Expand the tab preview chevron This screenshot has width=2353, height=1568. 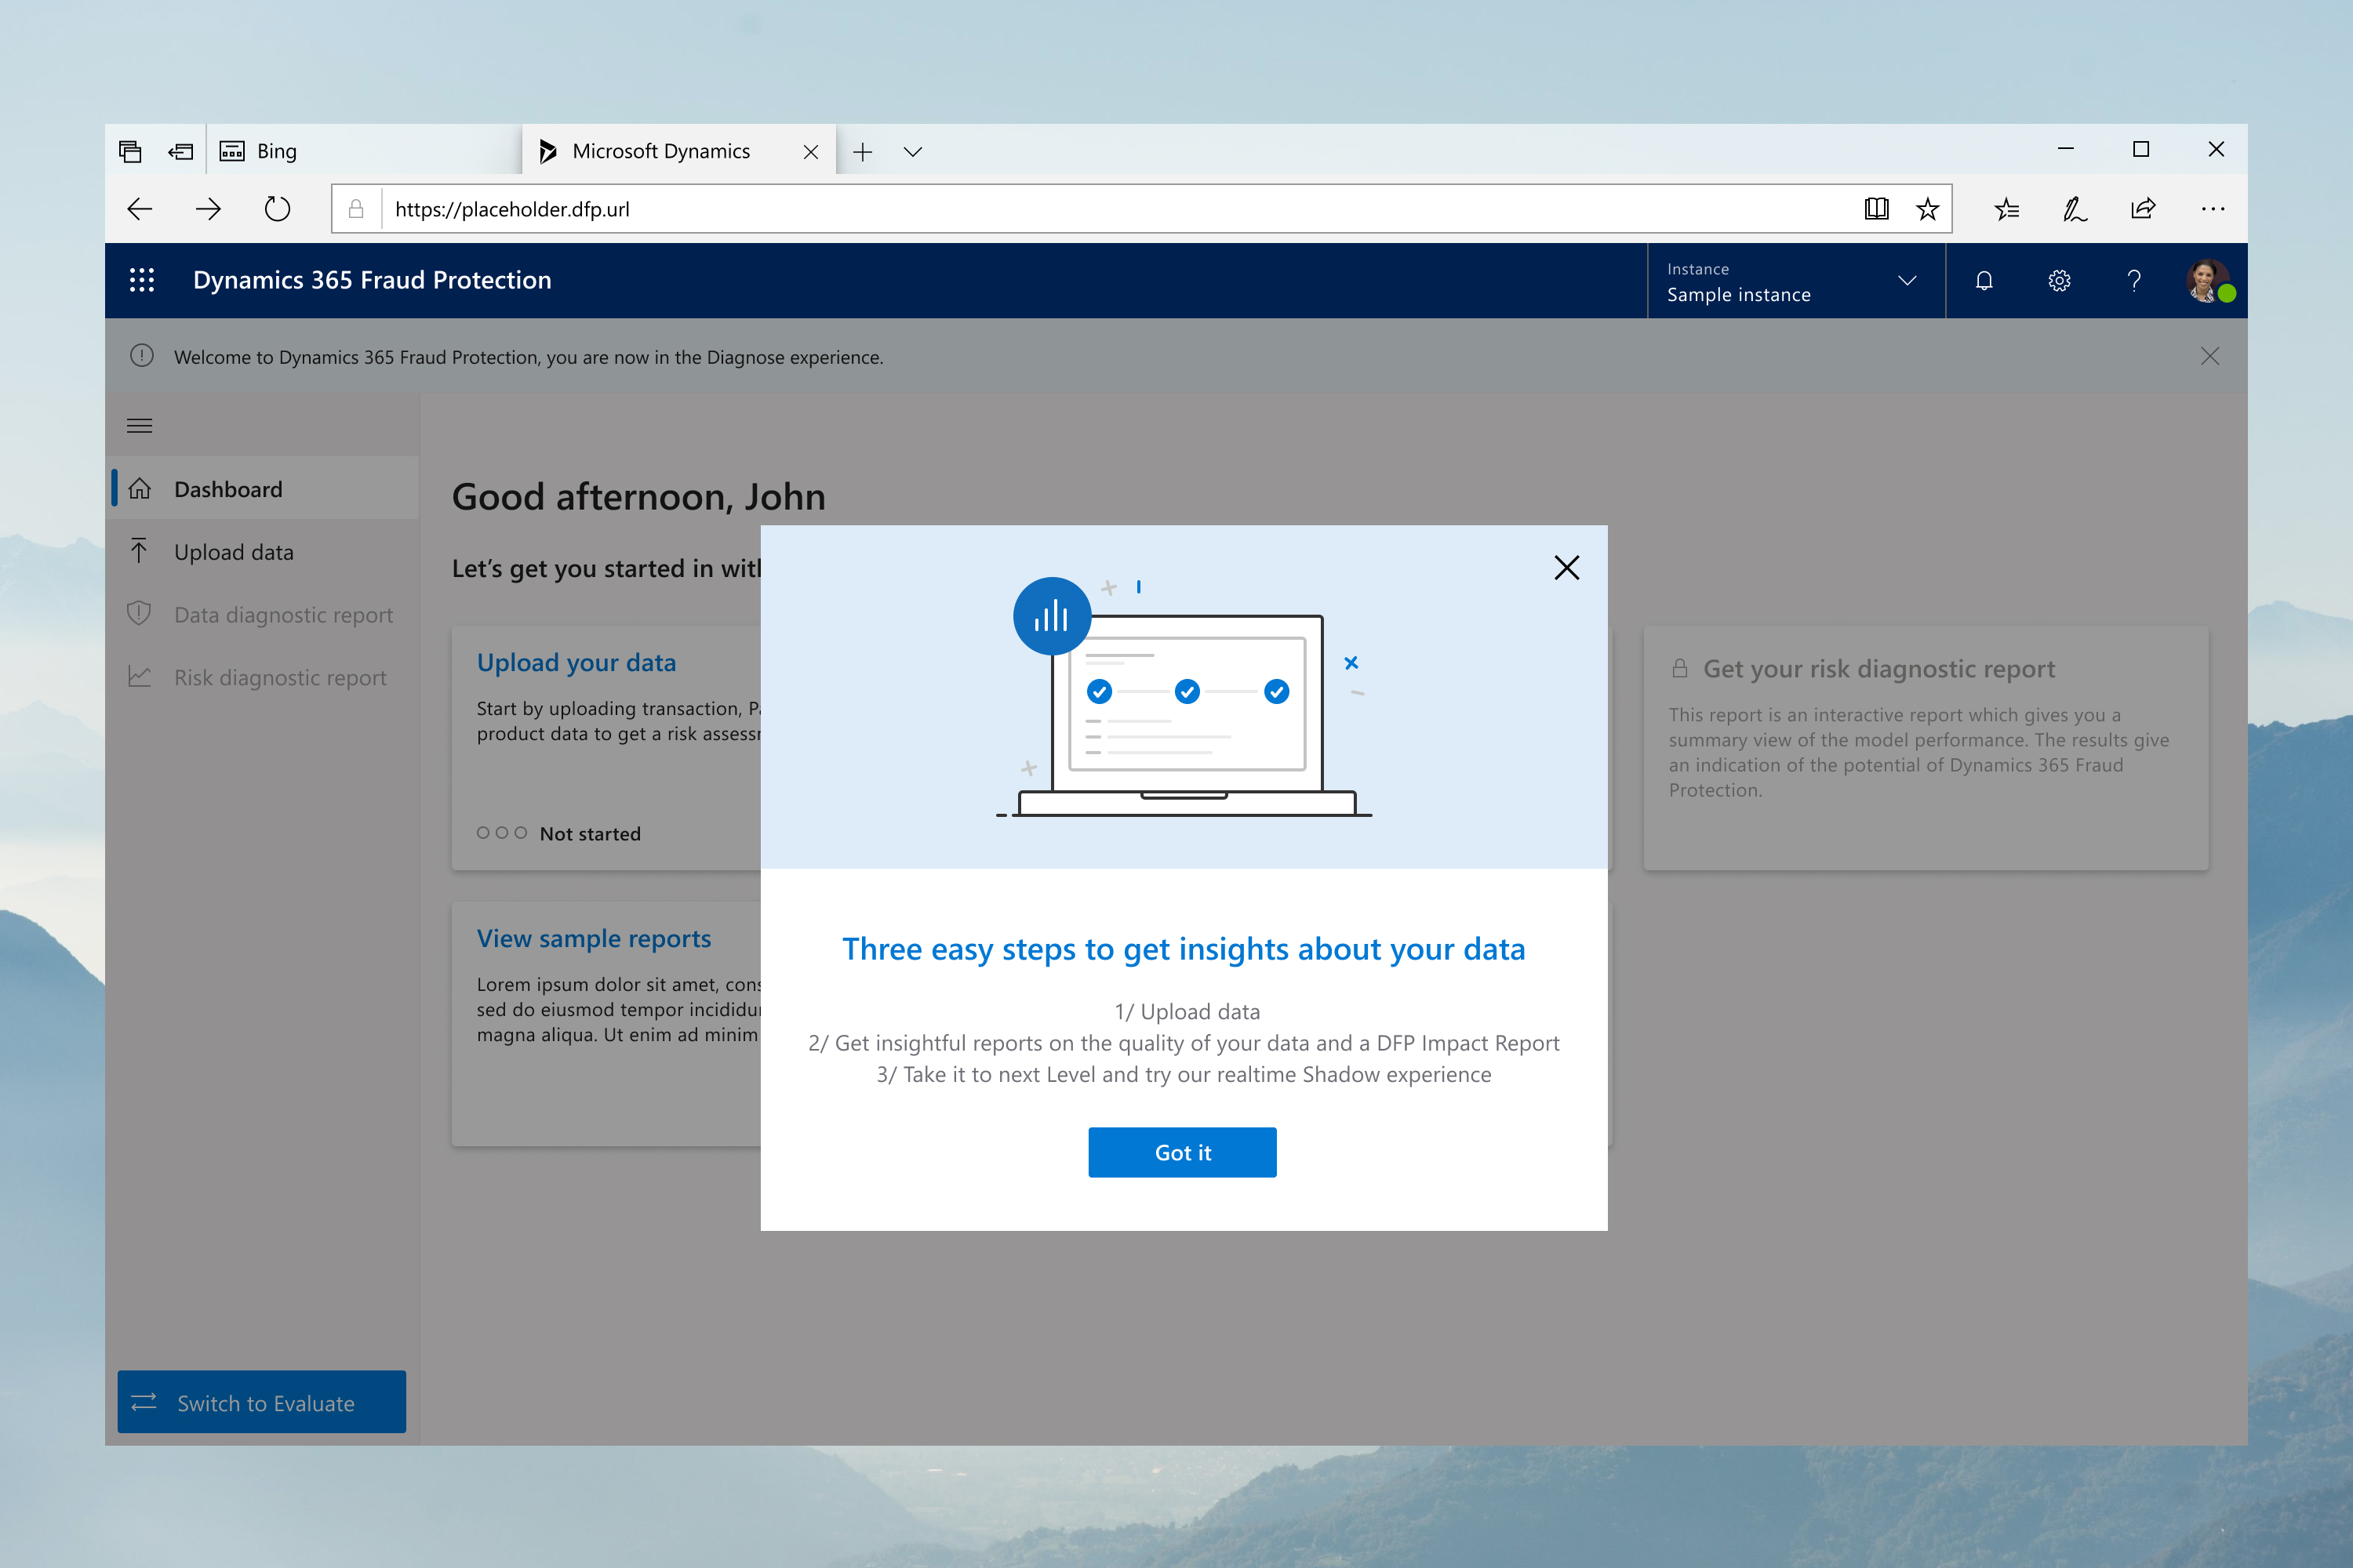(912, 152)
